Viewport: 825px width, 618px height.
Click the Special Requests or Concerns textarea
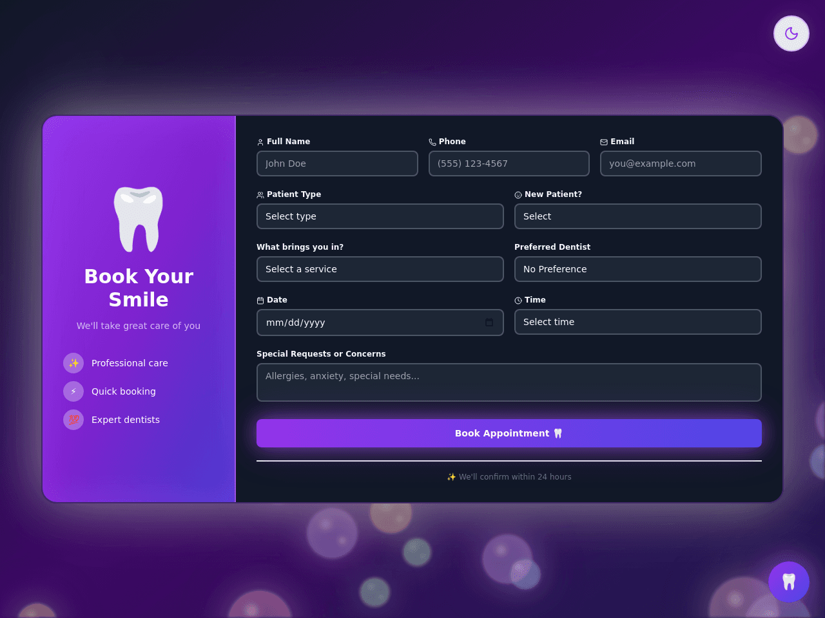pos(509,382)
